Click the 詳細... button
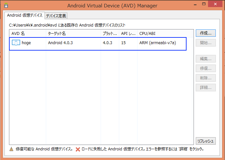The width and height of the screenshot is (225, 160). (206, 88)
